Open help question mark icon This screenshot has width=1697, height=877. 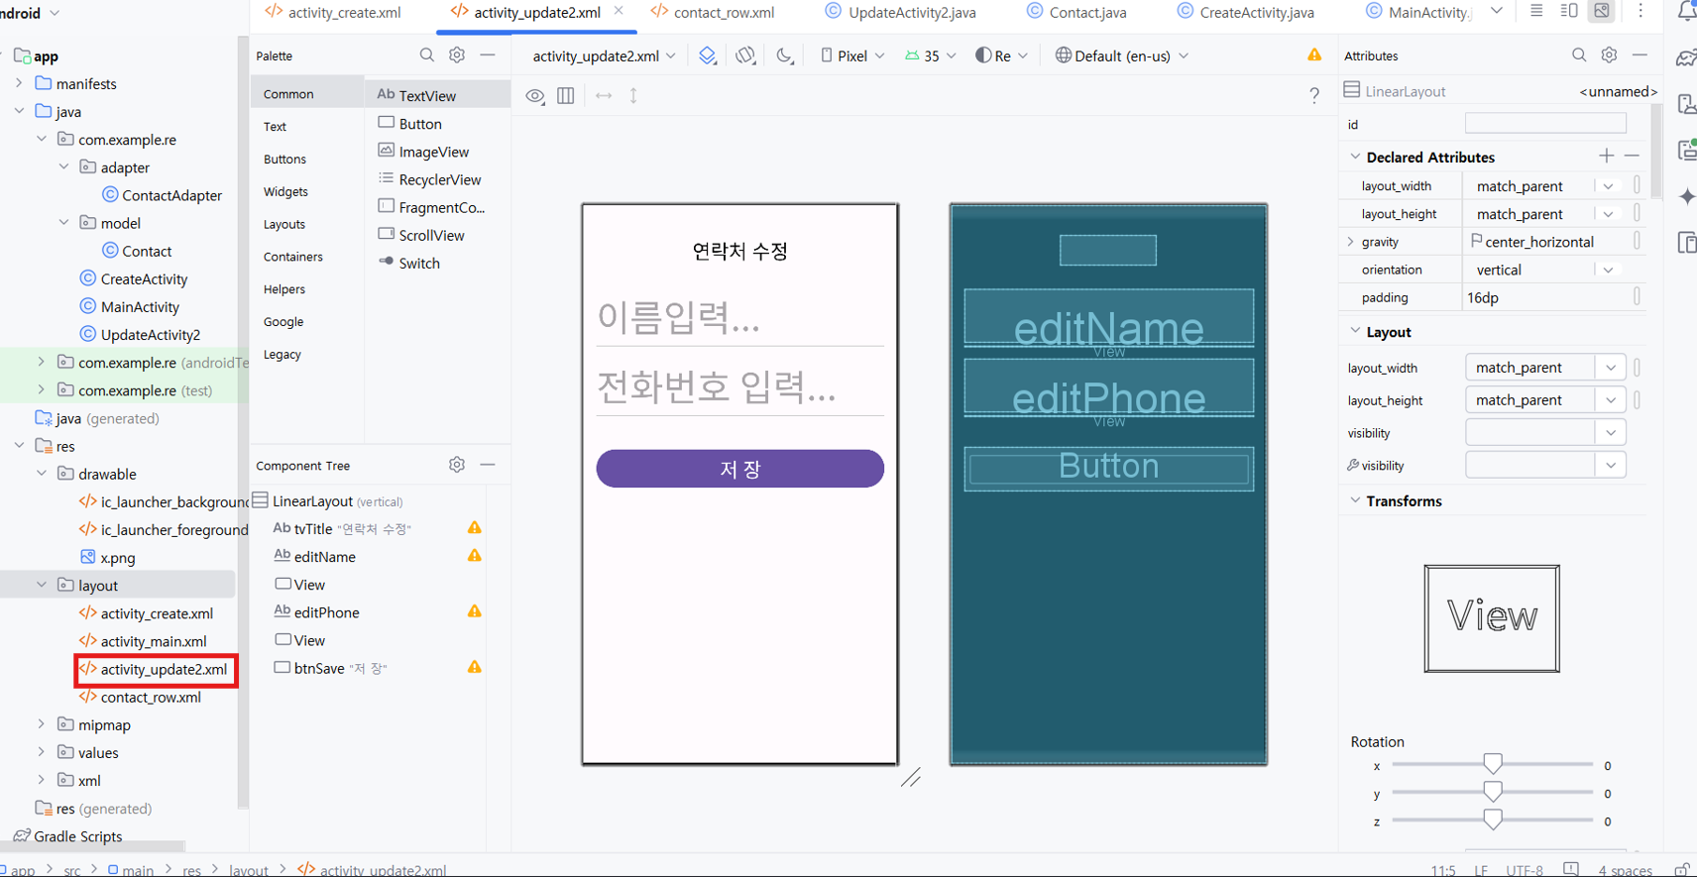pyautogui.click(x=1314, y=96)
